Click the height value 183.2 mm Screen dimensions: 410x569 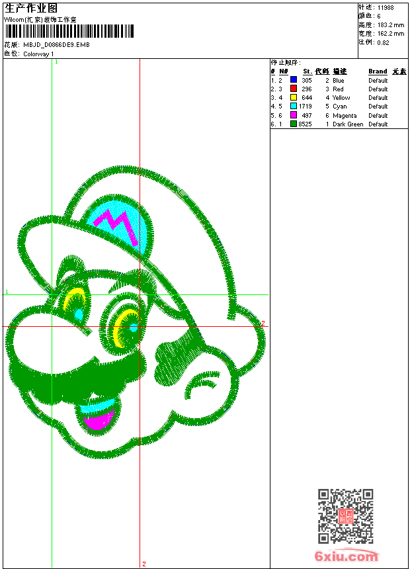click(x=391, y=25)
